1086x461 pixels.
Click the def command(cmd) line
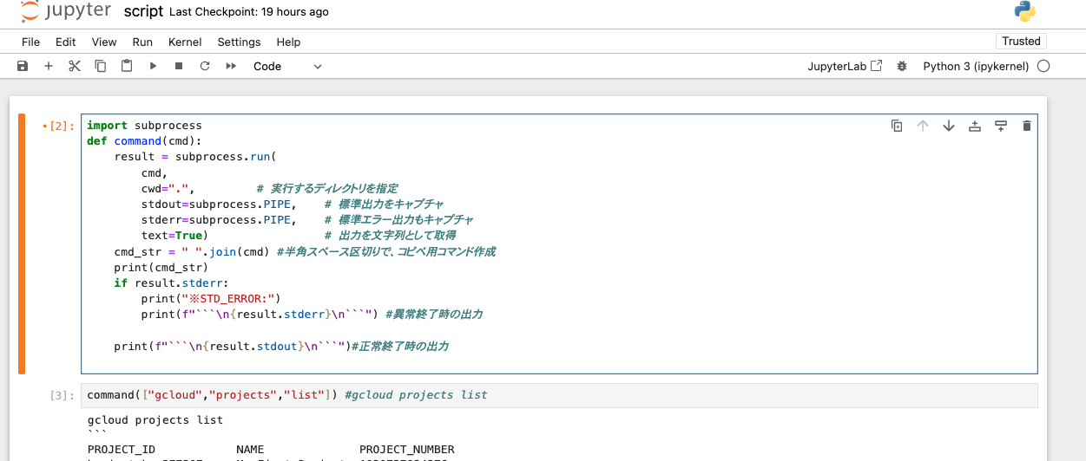pos(144,140)
